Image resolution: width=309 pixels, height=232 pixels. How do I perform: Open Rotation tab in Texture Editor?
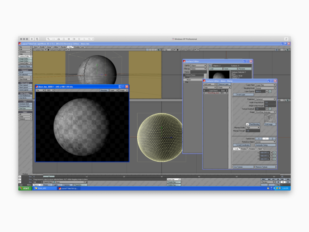click(252, 149)
